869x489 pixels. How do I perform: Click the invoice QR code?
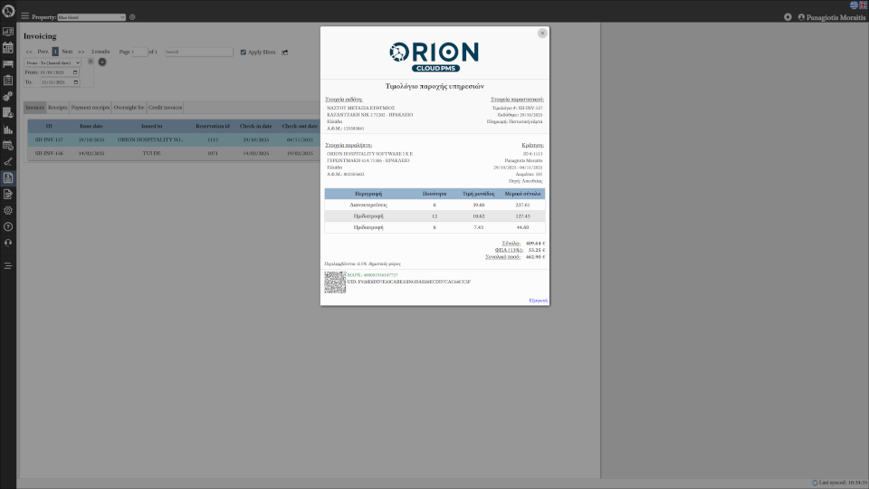pos(335,282)
